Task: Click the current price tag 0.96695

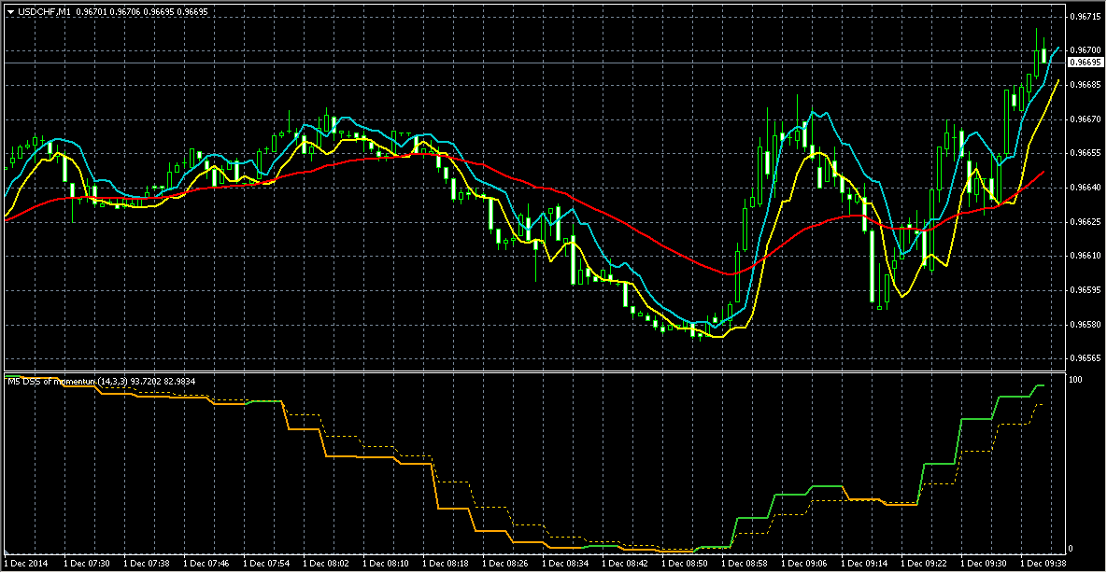Action: pyautogui.click(x=1086, y=63)
